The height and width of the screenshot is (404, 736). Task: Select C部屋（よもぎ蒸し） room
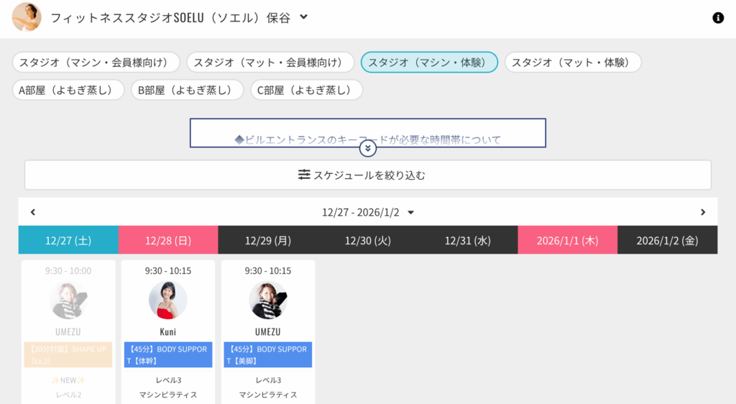(x=307, y=90)
